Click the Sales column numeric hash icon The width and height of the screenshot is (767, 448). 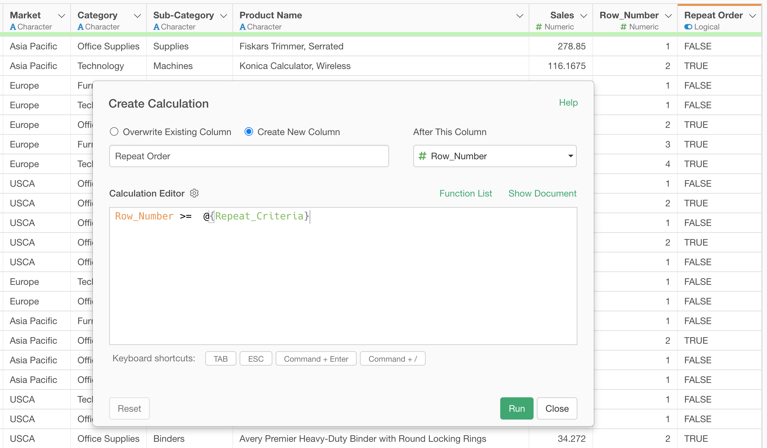point(539,27)
